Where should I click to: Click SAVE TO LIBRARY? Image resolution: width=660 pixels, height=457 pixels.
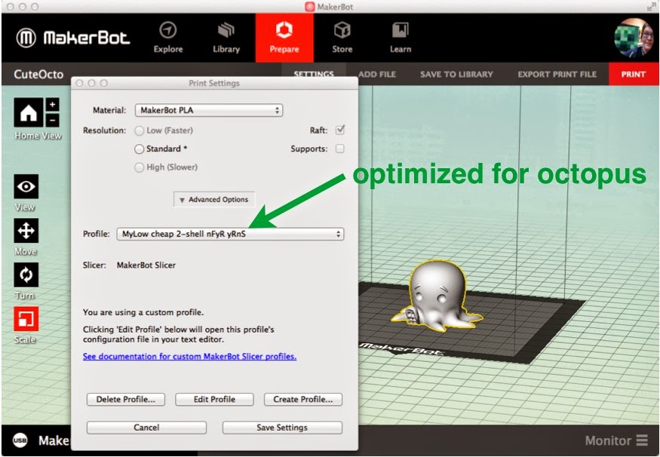pos(456,75)
